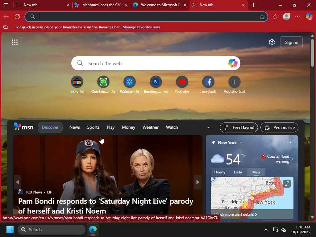This screenshot has height=237, width=316.
Task: Click the page vertical scrollbar thumb
Action: (x=312, y=53)
